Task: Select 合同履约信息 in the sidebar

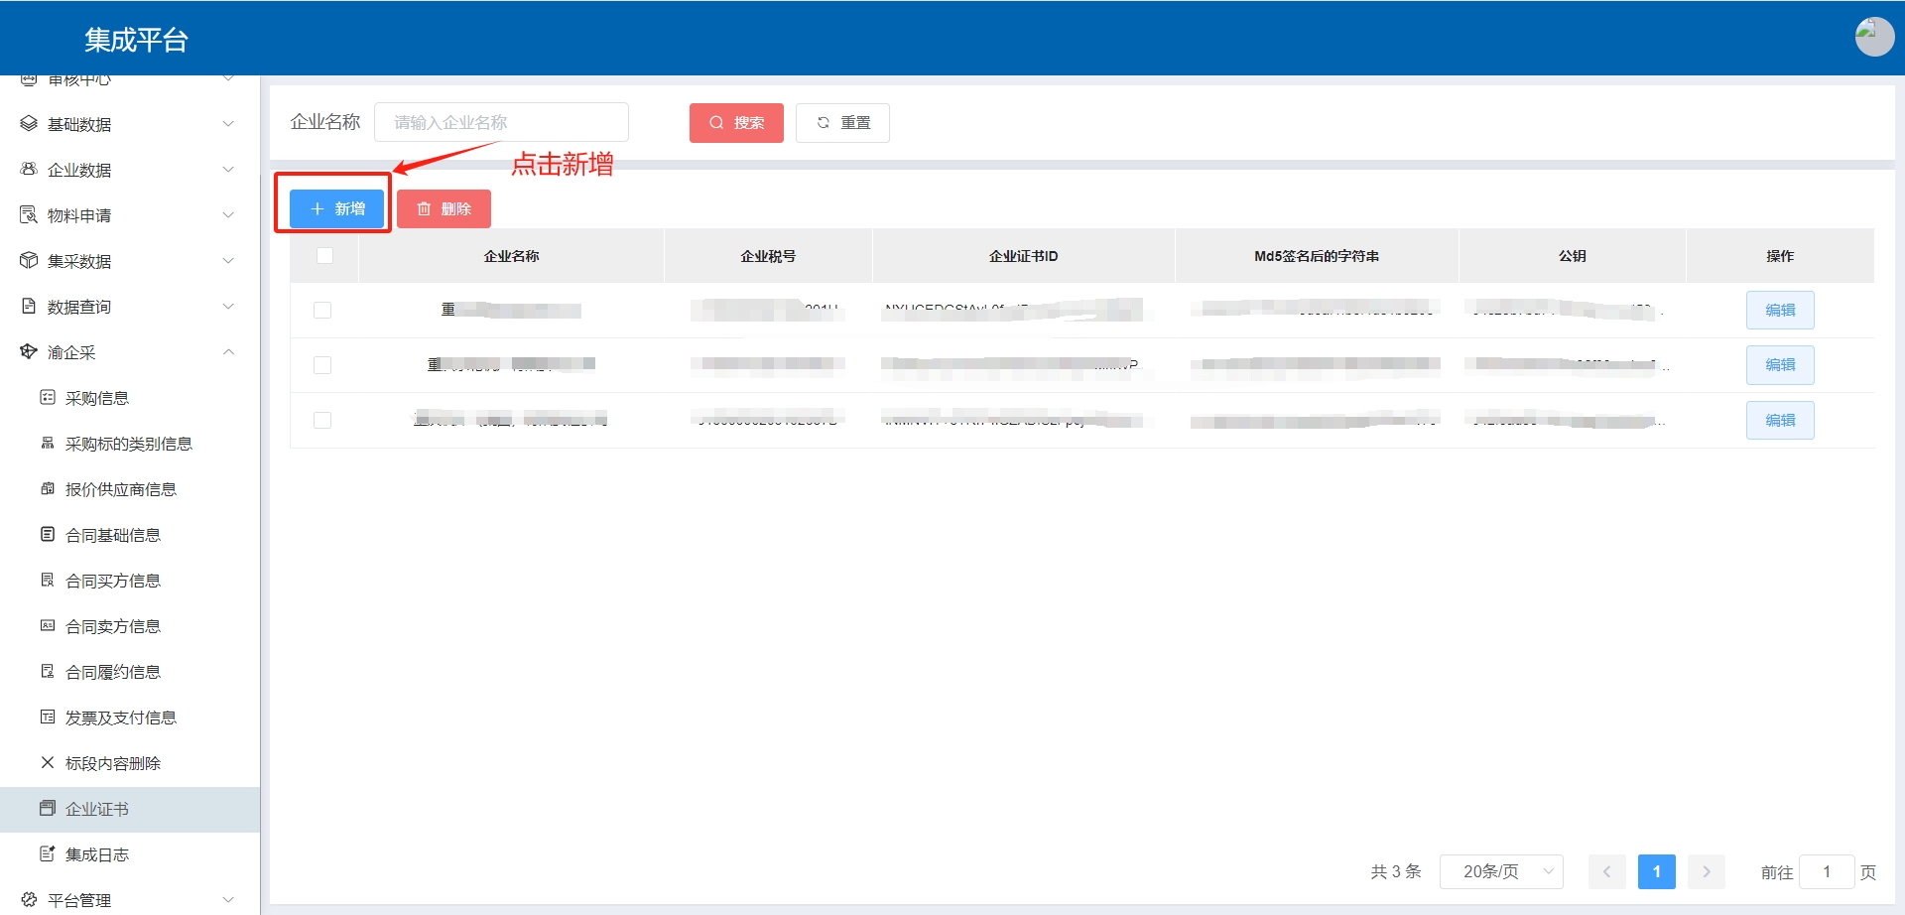Action: click(112, 672)
